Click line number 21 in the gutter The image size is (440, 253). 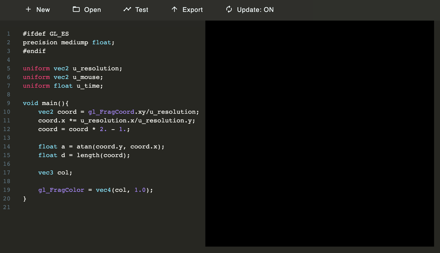click(7, 207)
